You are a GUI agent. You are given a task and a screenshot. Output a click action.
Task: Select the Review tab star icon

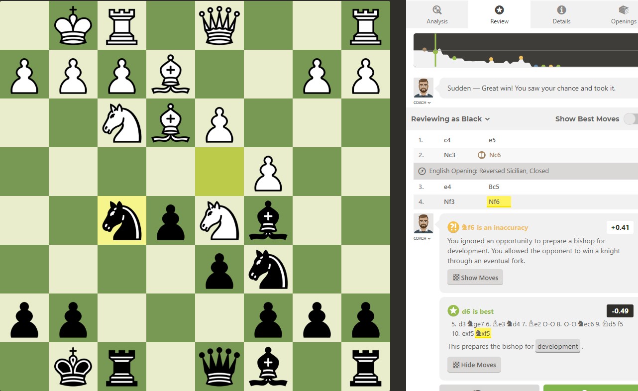coord(499,10)
